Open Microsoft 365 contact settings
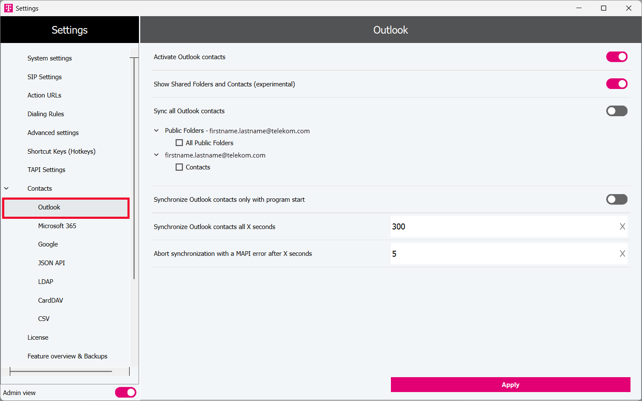The width and height of the screenshot is (642, 401). [x=57, y=226]
